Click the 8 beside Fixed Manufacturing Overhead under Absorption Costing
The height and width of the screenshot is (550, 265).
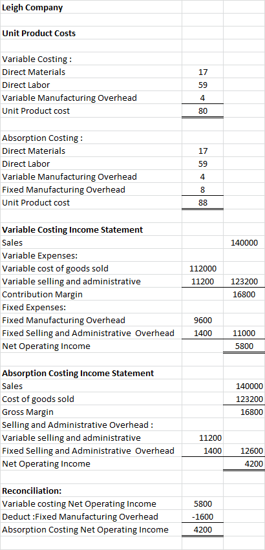tap(203, 190)
